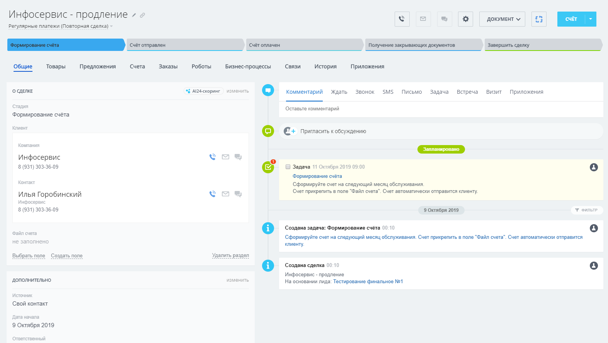The width and height of the screenshot is (608, 343).
Task: Mark the Задача task checkbox as done
Action: coord(288,167)
